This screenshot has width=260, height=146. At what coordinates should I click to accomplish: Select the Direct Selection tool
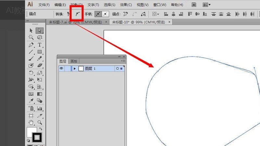pyautogui.click(x=39, y=30)
